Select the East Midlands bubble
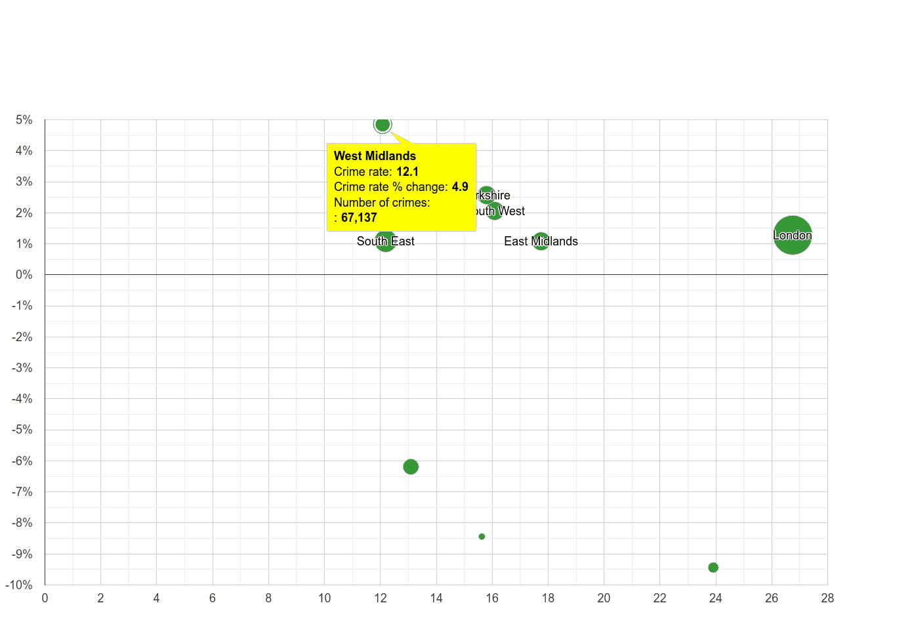The width and height of the screenshot is (912, 643). point(541,241)
